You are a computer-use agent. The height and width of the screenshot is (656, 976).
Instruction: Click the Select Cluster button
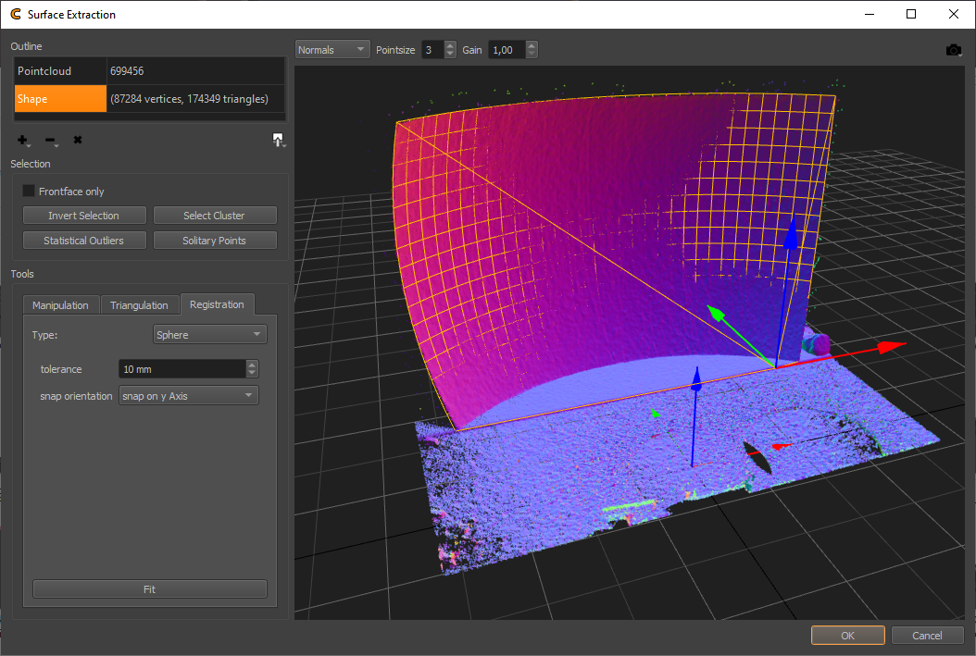[214, 216]
